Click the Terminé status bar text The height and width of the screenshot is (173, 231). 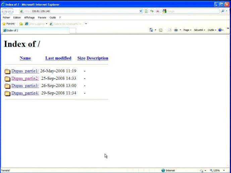coord(5,171)
